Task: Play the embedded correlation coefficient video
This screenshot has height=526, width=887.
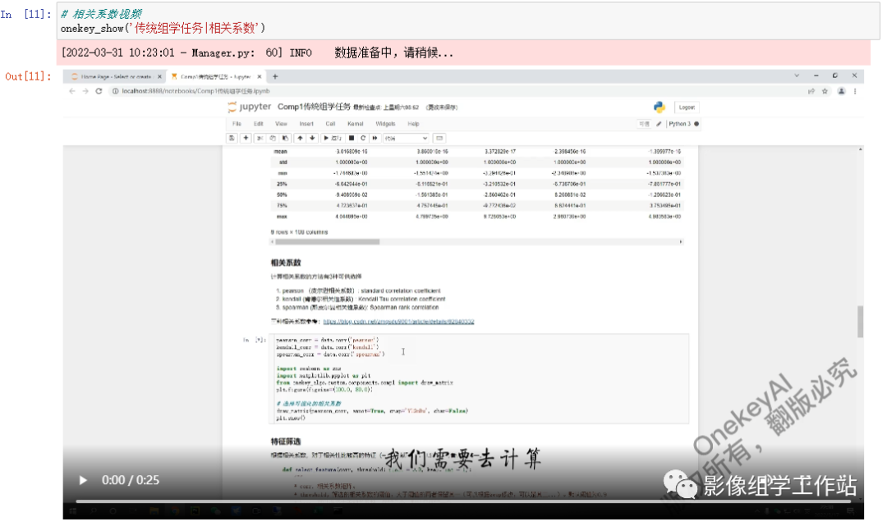Action: [83, 480]
